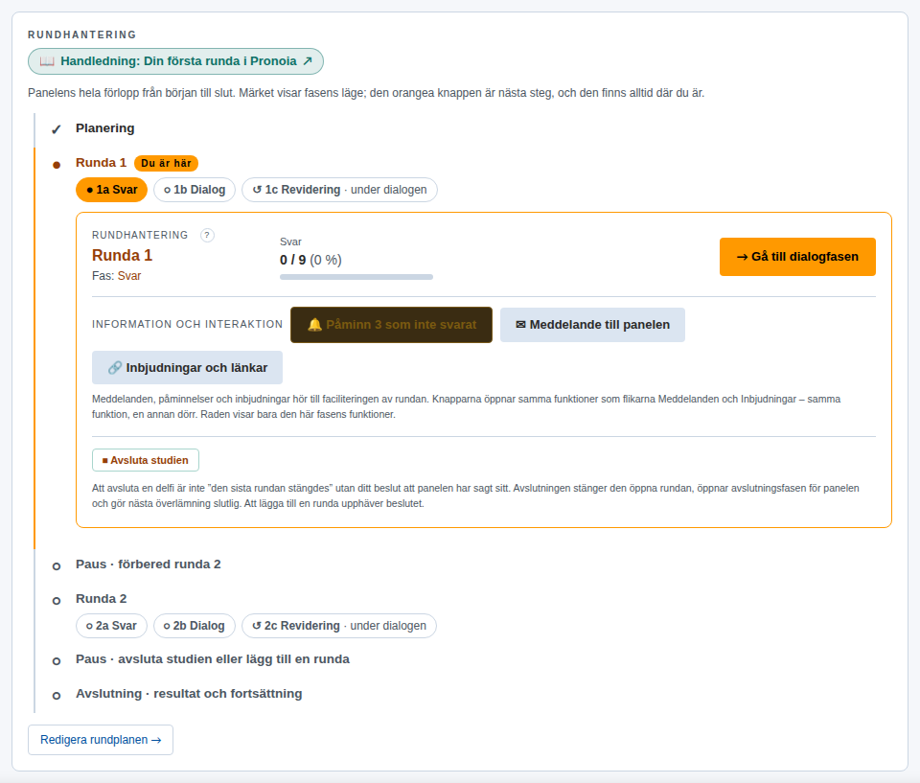Click the red Runda 1 title in the card
Screen dimensions: 920x783
[122, 255]
